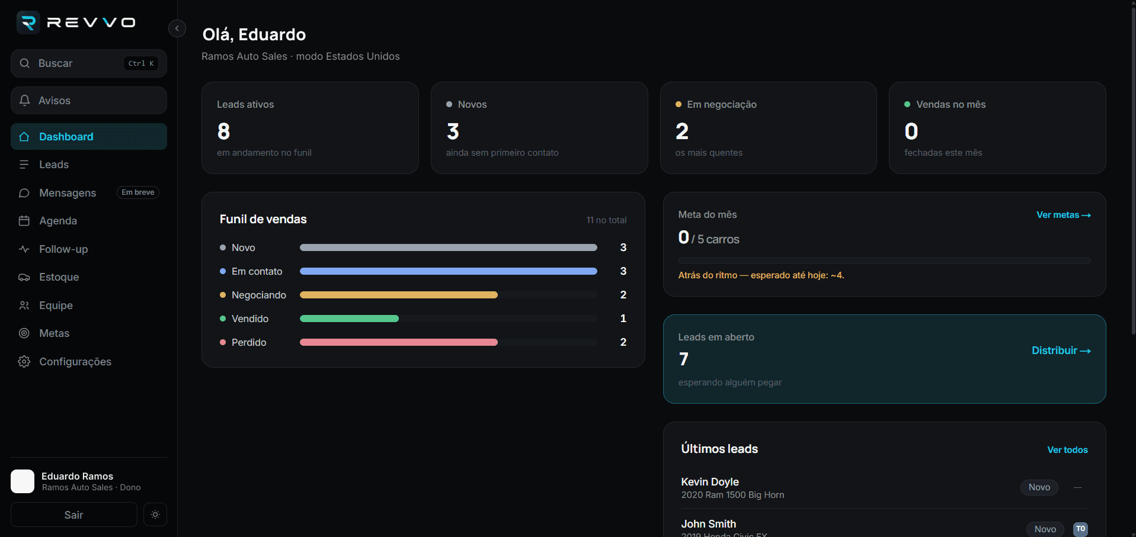
Task: Click Eduardo Ramos profile avatar
Action: pyautogui.click(x=23, y=481)
